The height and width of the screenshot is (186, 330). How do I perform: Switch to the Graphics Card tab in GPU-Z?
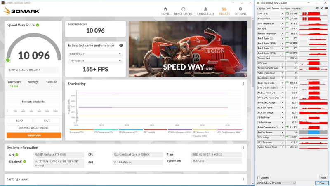click(x=263, y=9)
